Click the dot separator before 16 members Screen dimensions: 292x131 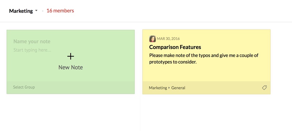(42, 11)
